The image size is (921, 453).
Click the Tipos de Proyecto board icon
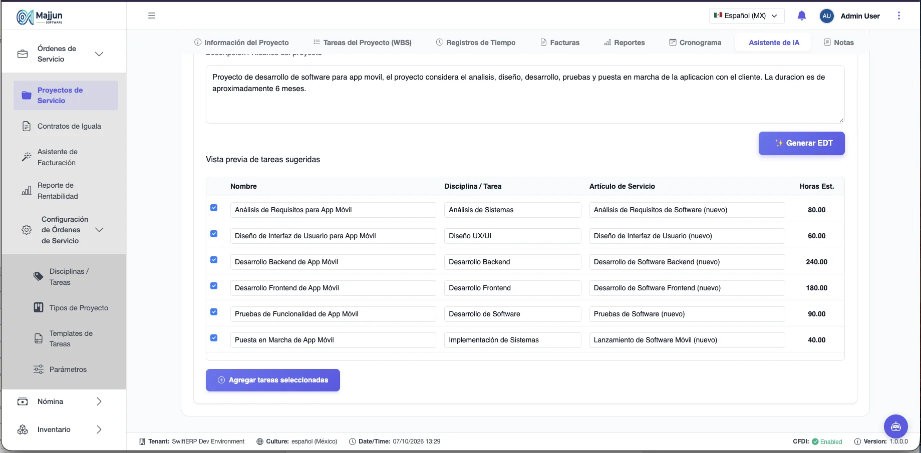point(39,307)
